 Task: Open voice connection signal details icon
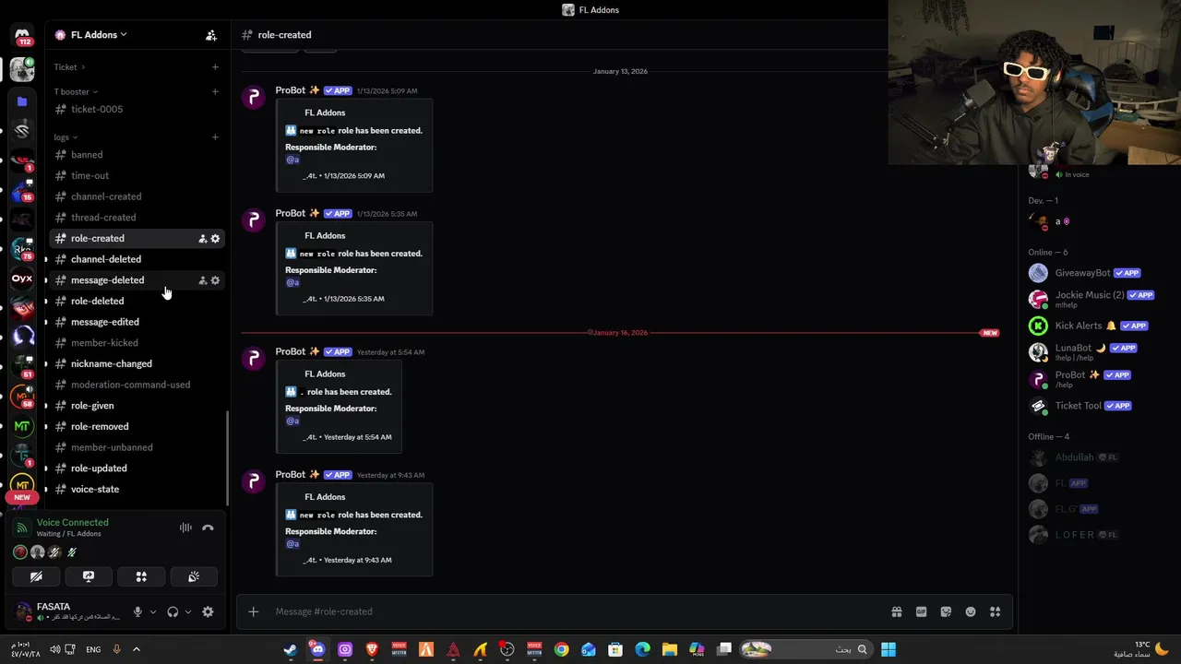[21, 528]
